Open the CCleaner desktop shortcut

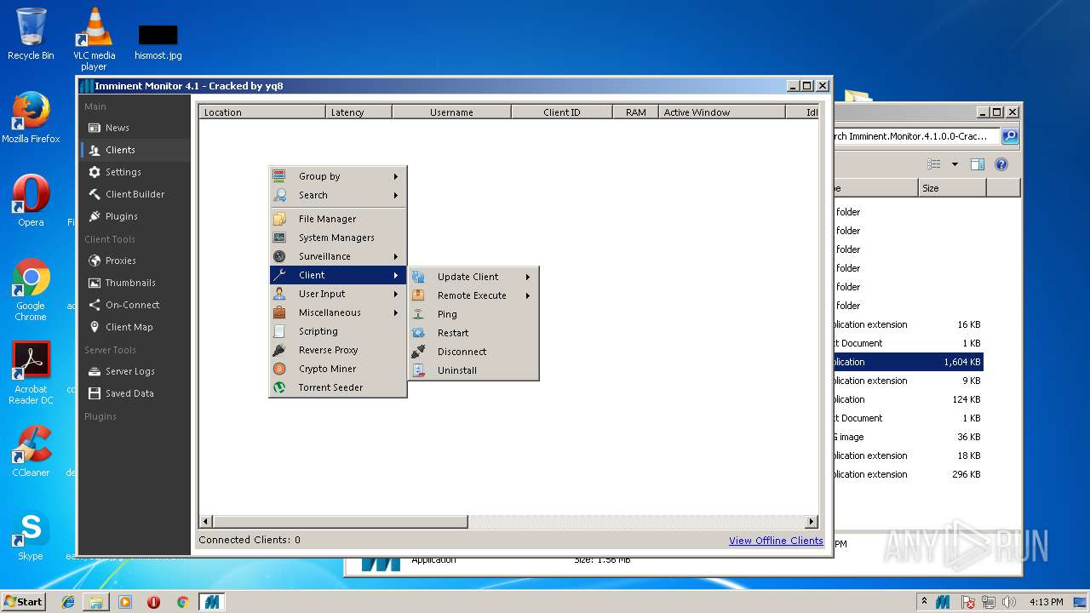[x=31, y=451]
